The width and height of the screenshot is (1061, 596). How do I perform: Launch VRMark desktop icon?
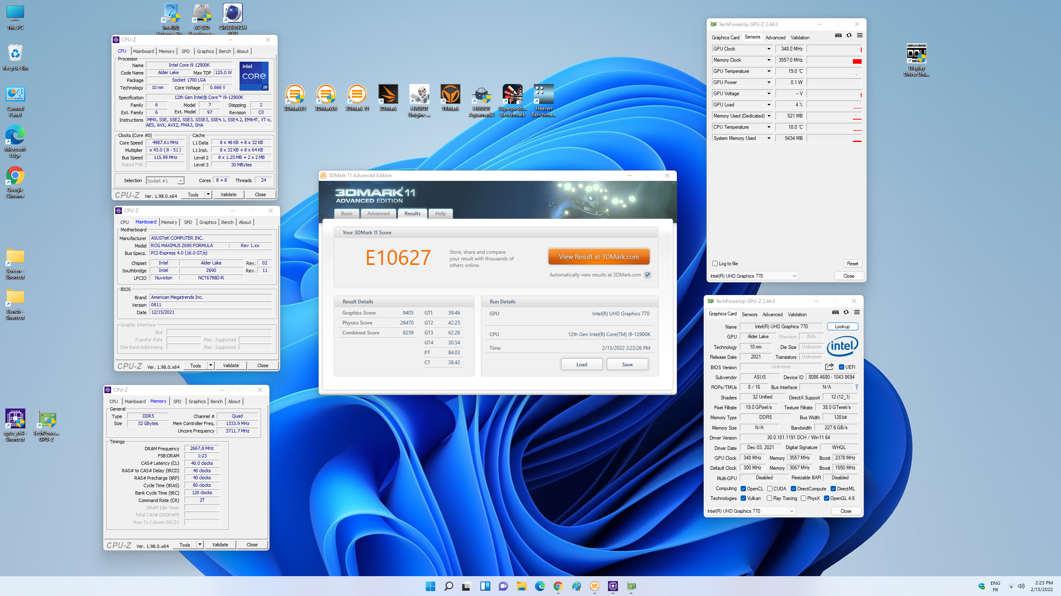(x=450, y=98)
